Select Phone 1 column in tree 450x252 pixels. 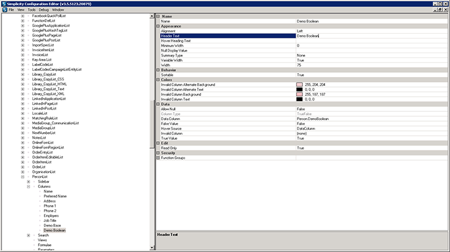[x=50, y=206]
